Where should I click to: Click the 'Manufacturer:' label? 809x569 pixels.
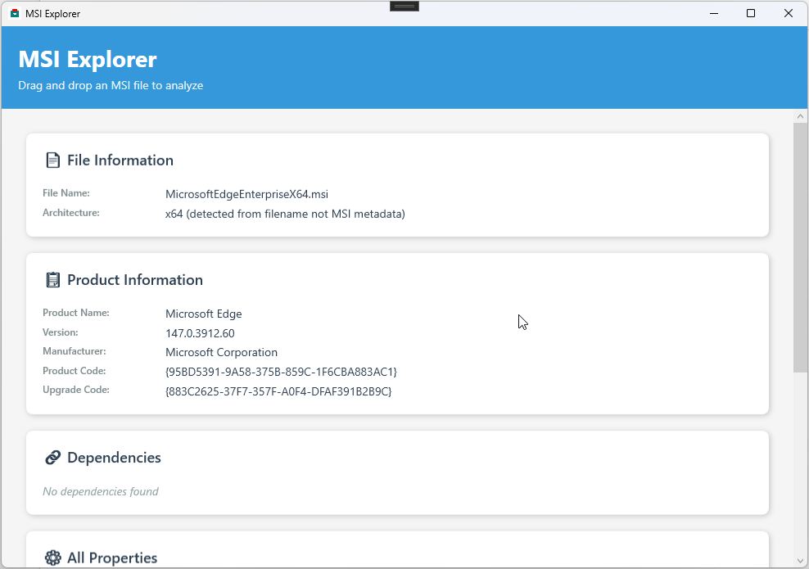[75, 351]
